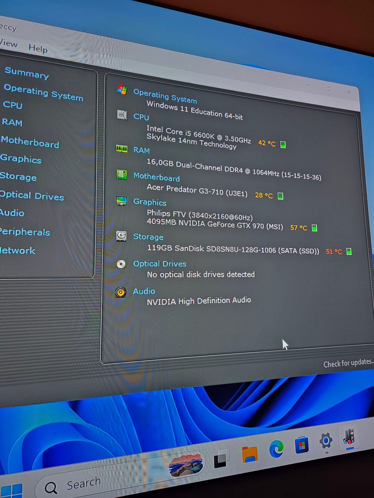Select Network in the sidebar
This screenshot has height=498, width=374.
(18, 250)
